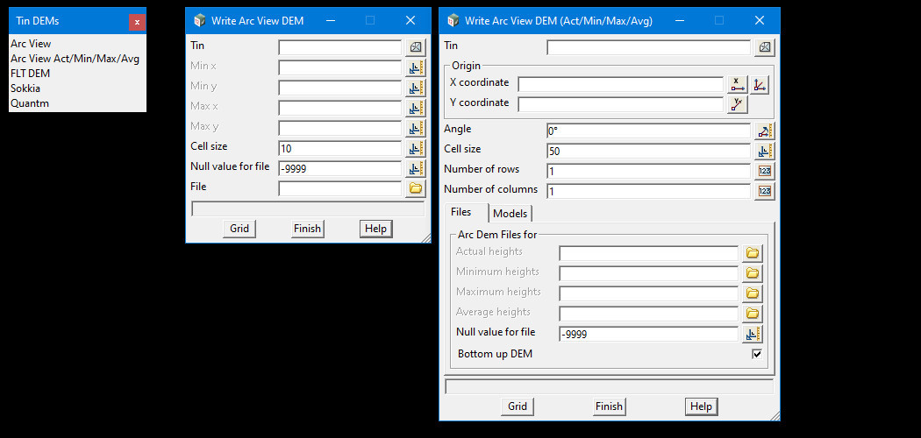Click the Y coordinate picker icon in Origin
921x438 pixels.
pyautogui.click(x=737, y=104)
